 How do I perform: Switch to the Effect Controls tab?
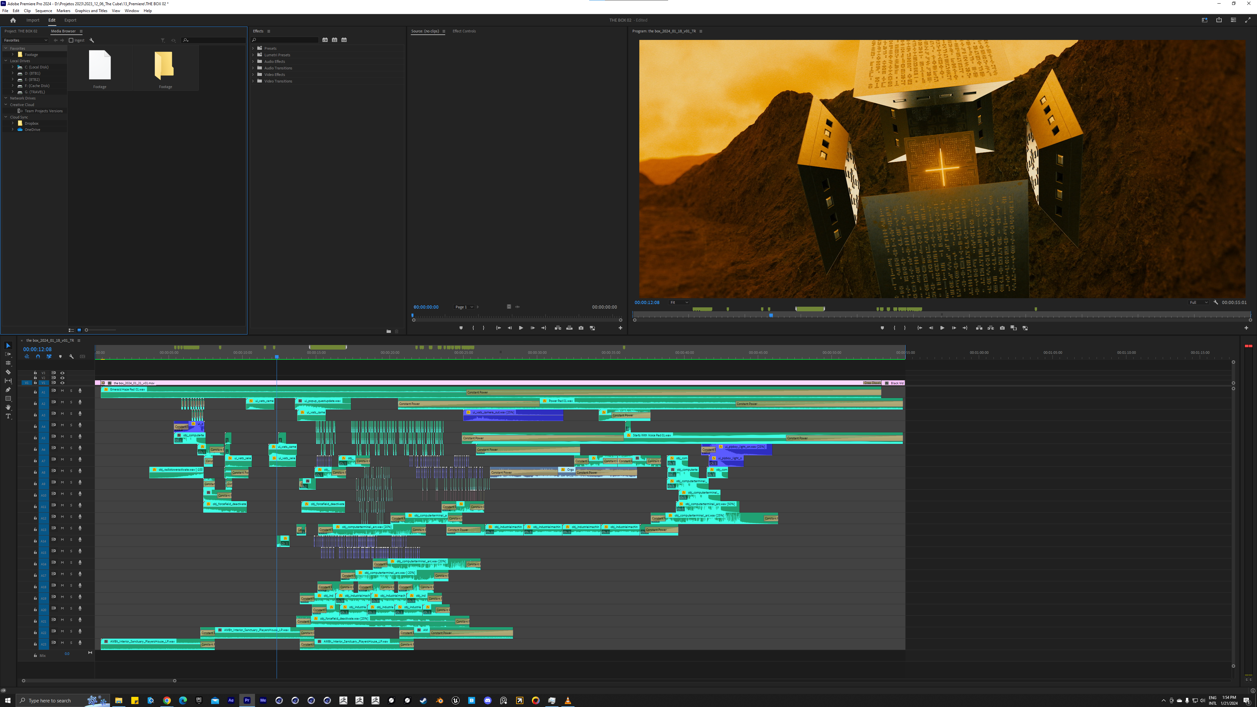tap(464, 31)
